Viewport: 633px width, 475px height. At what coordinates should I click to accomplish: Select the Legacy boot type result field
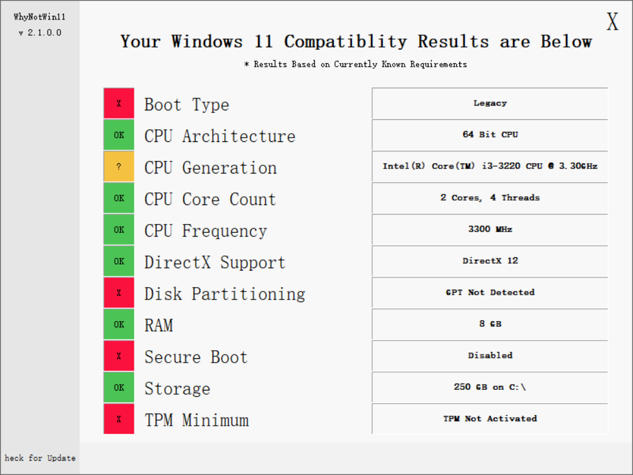490,103
